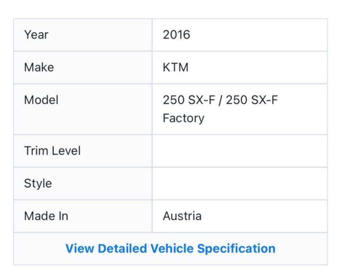Viewport: 341px width, 273px height.
Task: Click the Trim Level label
Action: click(52, 151)
